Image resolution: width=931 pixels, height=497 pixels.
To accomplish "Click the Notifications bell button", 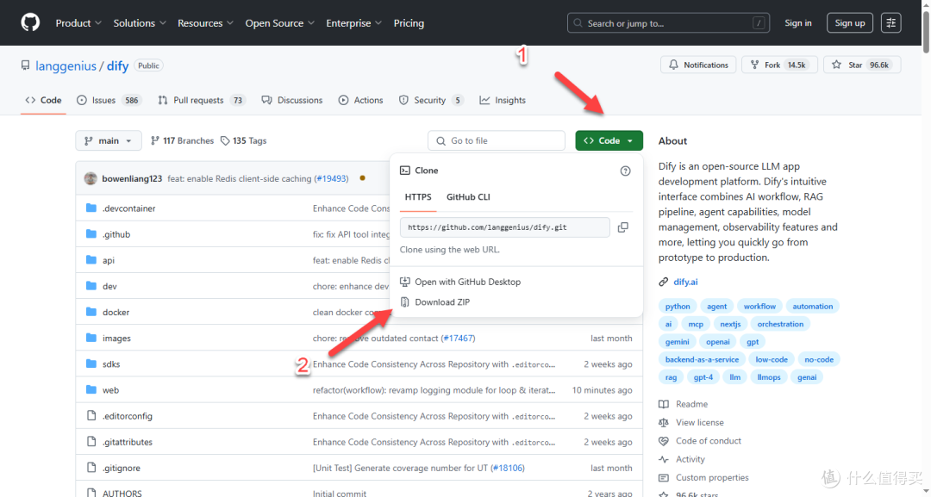I will tap(698, 65).
